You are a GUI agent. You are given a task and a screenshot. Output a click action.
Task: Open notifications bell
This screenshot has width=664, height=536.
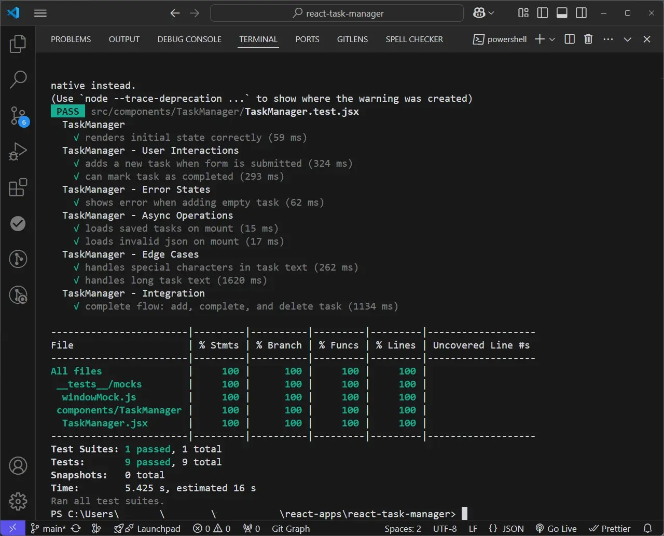click(647, 529)
